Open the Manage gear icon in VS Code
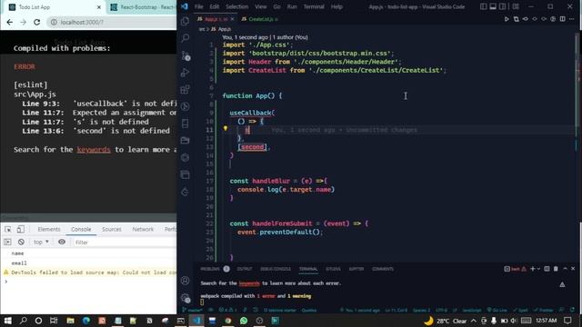The width and height of the screenshot is (582, 327). [x=185, y=298]
